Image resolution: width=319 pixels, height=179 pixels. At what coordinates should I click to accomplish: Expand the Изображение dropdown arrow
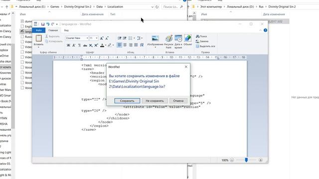click(155, 47)
